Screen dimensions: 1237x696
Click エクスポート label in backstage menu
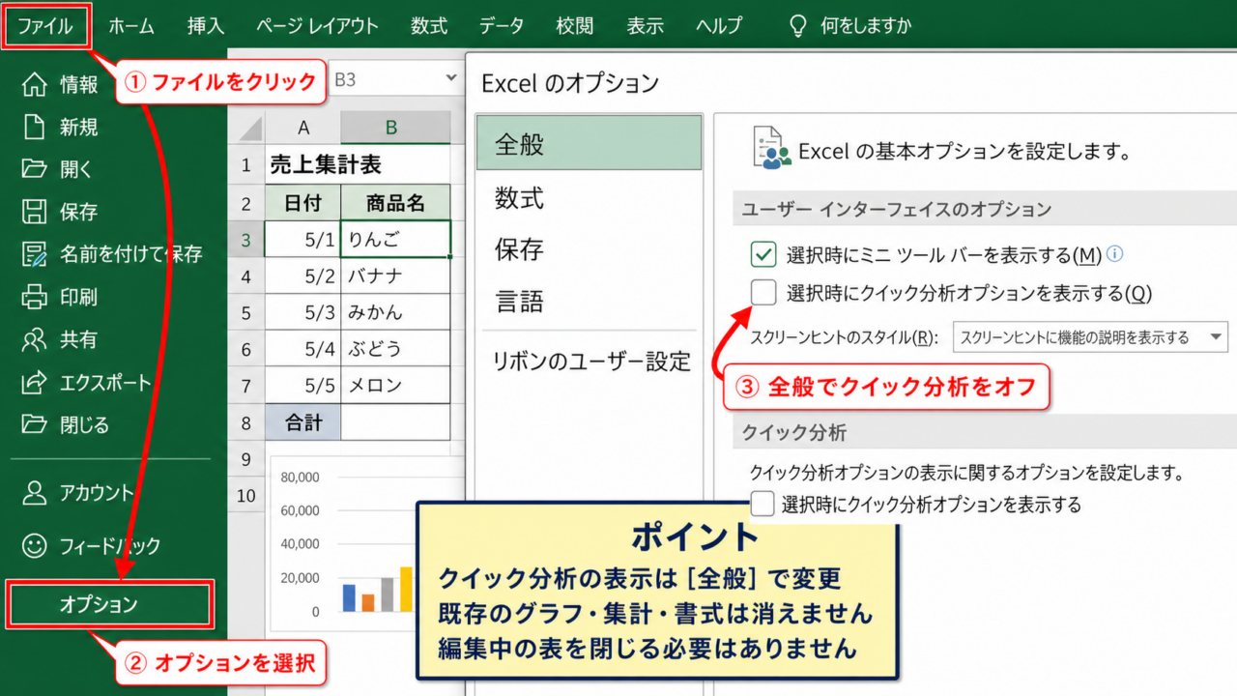105,382
